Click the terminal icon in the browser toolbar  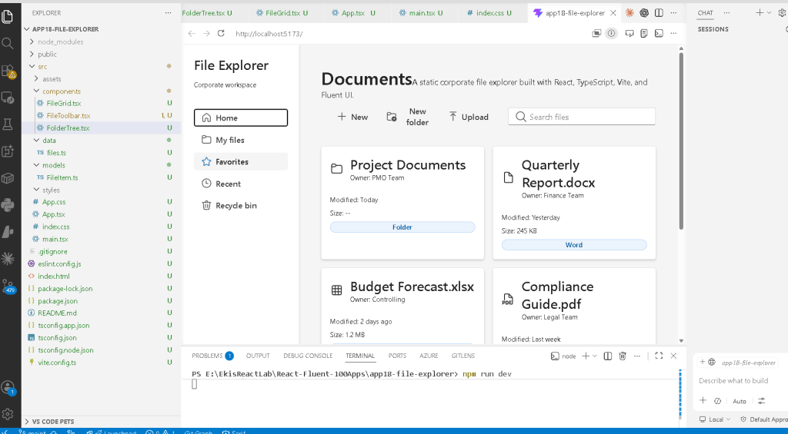tap(659, 34)
